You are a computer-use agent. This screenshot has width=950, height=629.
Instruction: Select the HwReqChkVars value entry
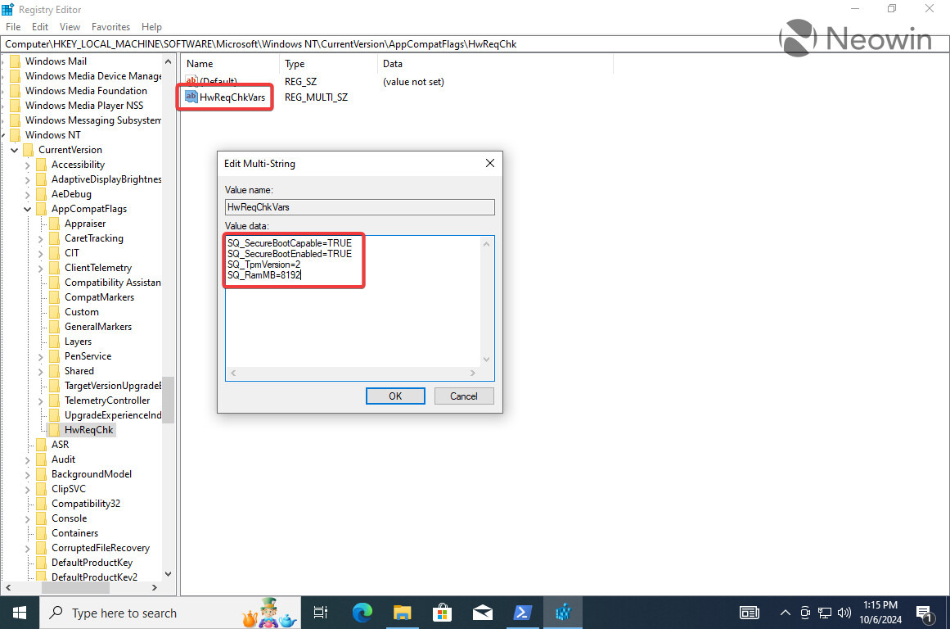click(x=225, y=97)
